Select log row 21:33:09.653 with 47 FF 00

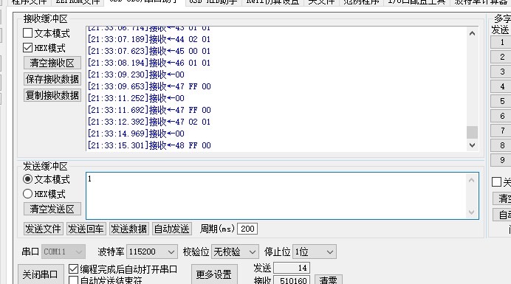(x=149, y=86)
